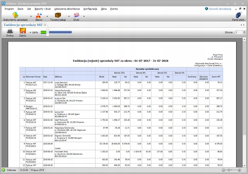Open Dokumenty sprzedaży toolbar icon
Screen dimensions: 248x174
point(14,15)
